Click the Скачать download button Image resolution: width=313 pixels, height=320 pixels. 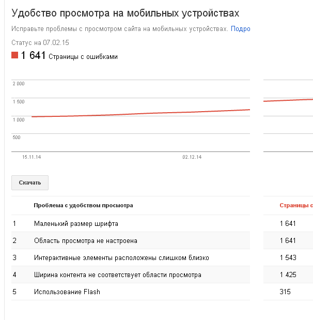pos(30,182)
